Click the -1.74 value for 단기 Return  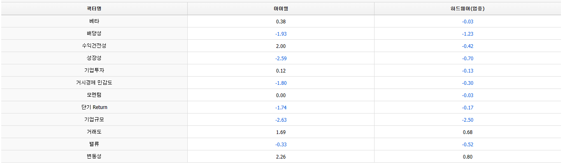(281, 107)
